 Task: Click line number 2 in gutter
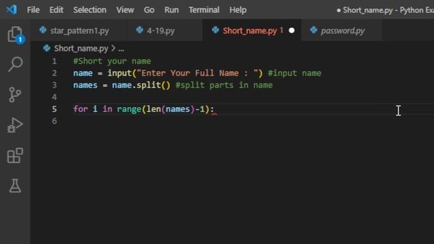point(54,73)
